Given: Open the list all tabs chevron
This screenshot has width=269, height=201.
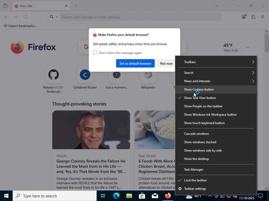Looking at the screenshot, I should pos(217,6).
